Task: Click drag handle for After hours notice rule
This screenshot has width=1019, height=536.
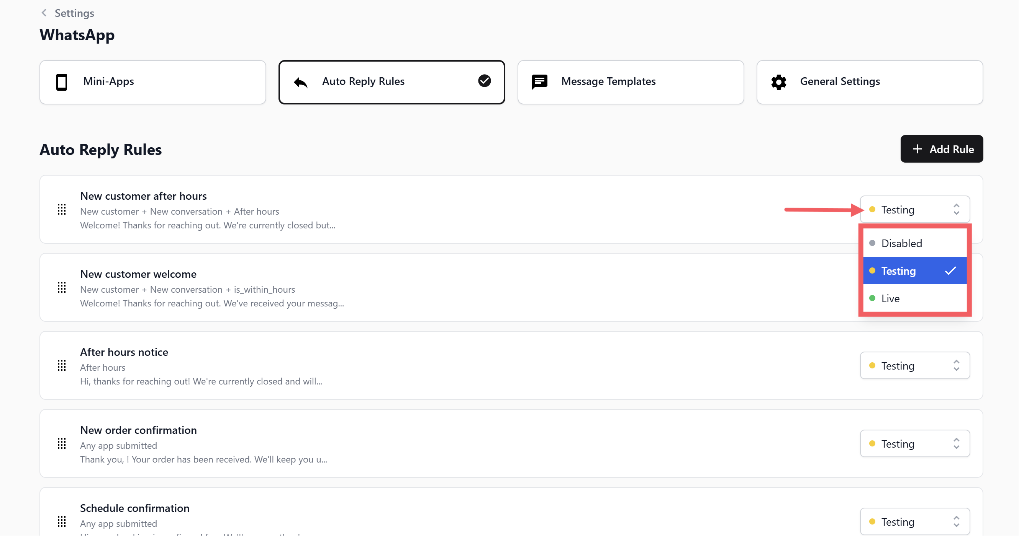Action: [x=62, y=365]
